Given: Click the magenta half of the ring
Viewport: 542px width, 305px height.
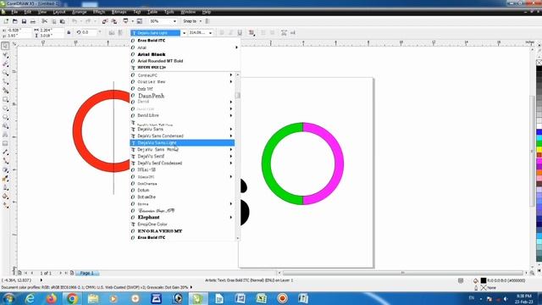Looking at the screenshot, I should click(x=340, y=164).
